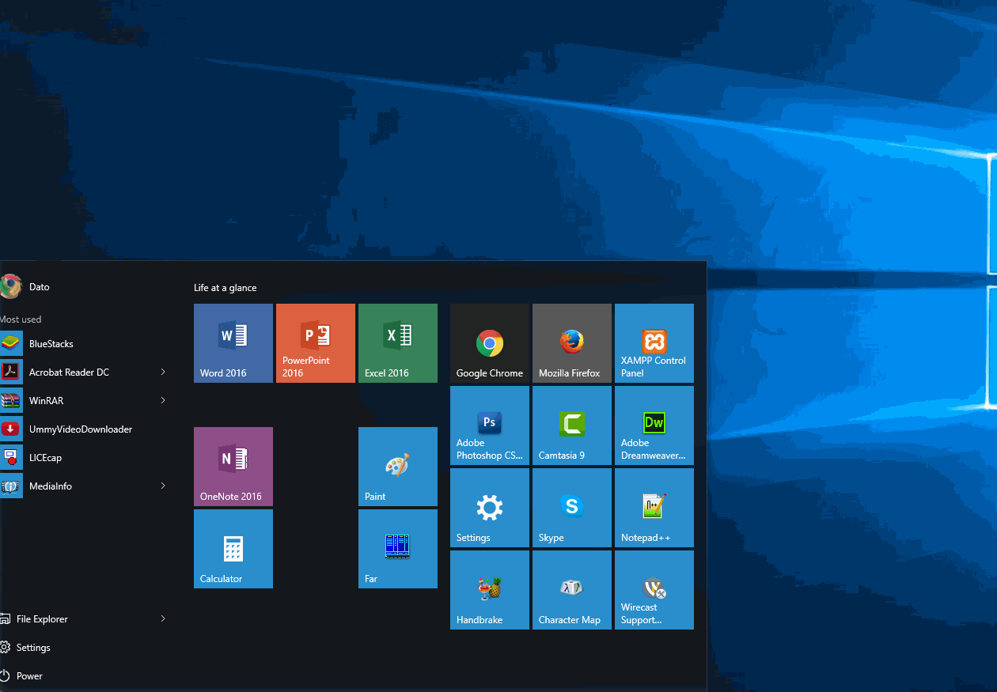997x692 pixels.
Task: Expand the MediaInfo jump list arrow
Action: (163, 486)
